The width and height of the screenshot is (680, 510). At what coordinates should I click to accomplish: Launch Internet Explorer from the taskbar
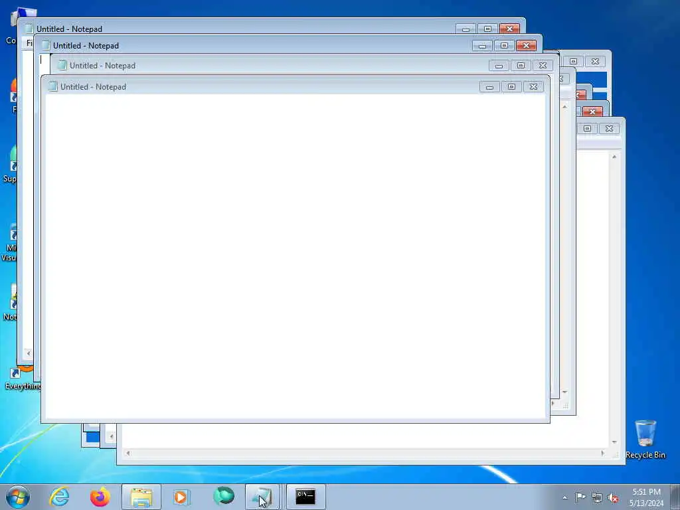59,497
